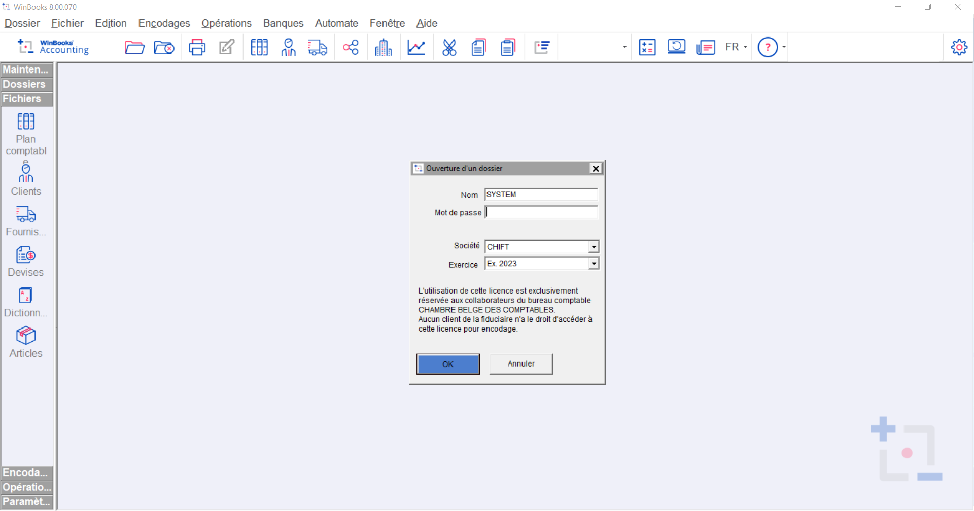Expand the Exercice dropdown showing Ex. 2023
The width and height of the screenshot is (974, 511).
(x=593, y=263)
